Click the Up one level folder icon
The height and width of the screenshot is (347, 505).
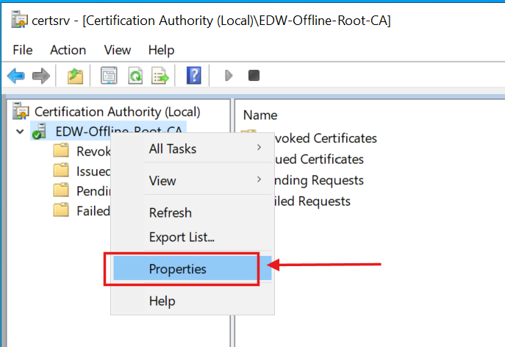(x=75, y=76)
